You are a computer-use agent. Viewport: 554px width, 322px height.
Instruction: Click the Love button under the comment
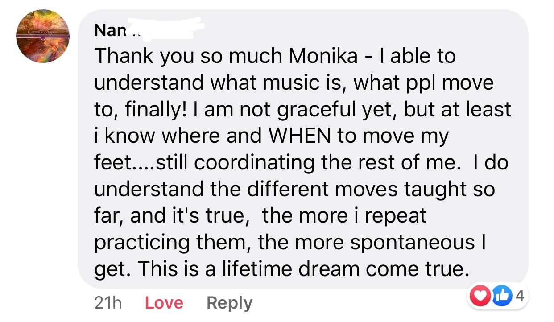pyautogui.click(x=164, y=303)
